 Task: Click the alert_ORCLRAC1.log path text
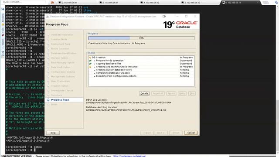coord(126,110)
